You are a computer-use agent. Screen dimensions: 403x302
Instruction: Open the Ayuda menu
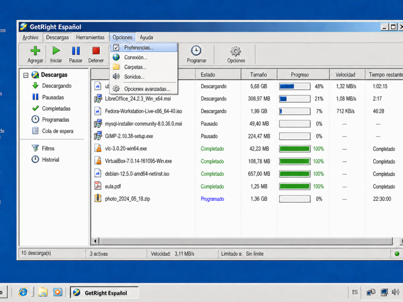146,37
